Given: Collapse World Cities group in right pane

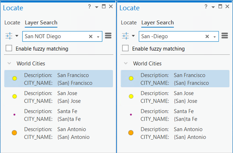Looking at the screenshot, I should (126, 64).
